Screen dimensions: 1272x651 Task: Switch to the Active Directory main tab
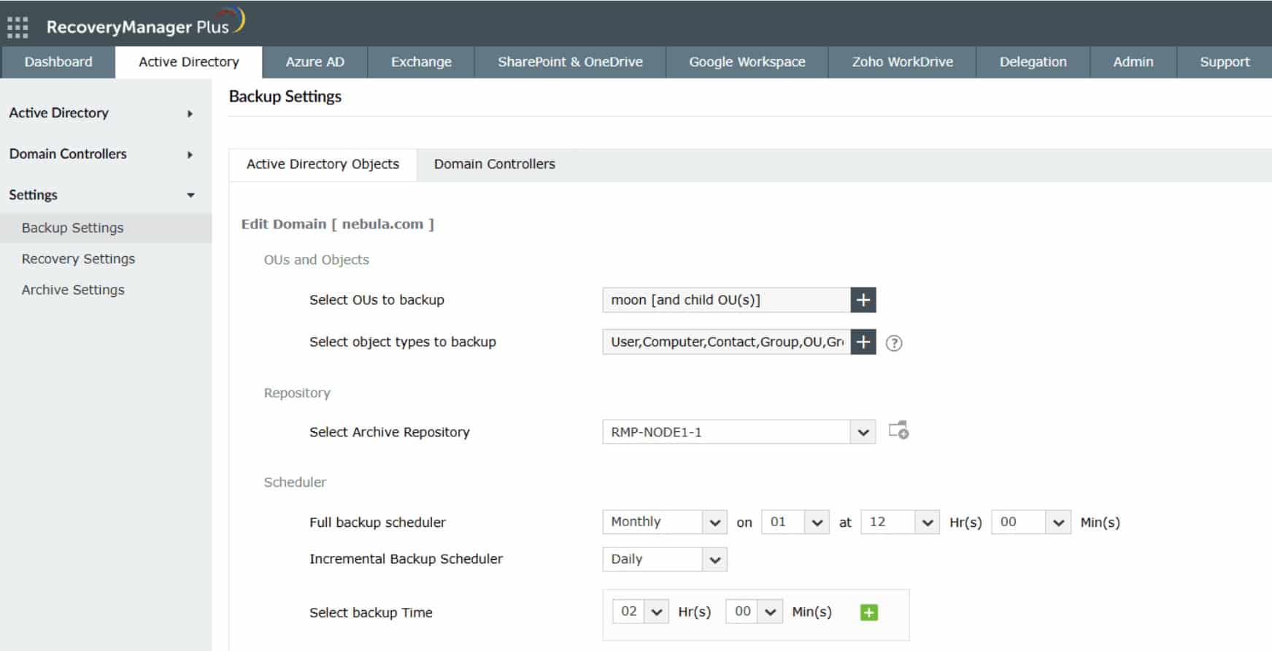pyautogui.click(x=189, y=62)
